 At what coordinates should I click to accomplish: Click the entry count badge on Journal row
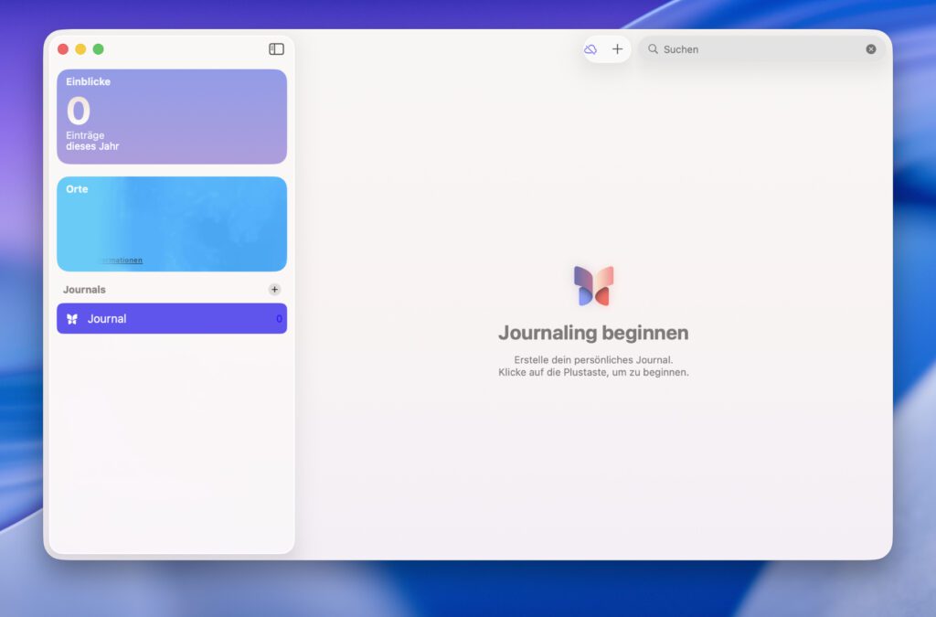277,318
